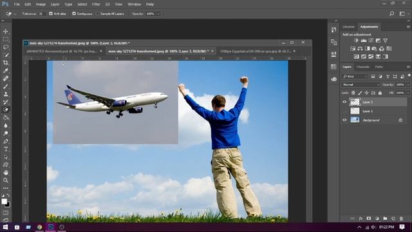Click the foreground color swatch
Image resolution: width=412 pixels, height=232 pixels.
point(4,202)
